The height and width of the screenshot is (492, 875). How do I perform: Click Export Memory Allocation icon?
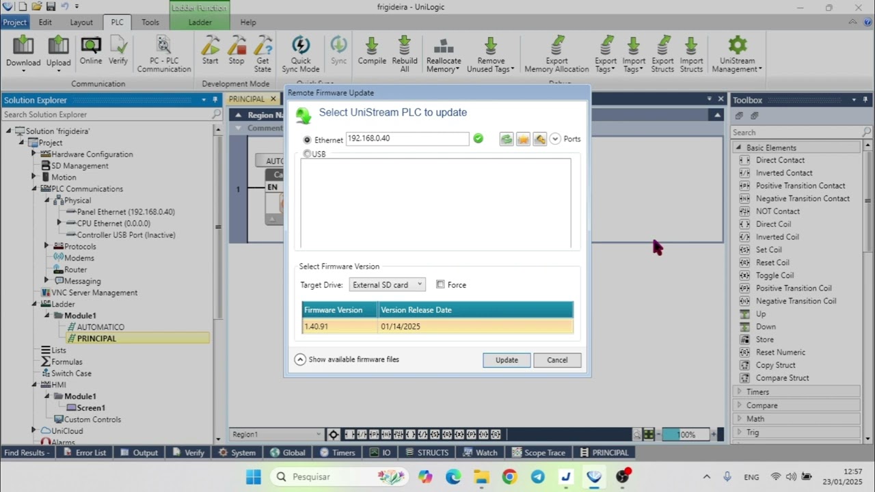pos(556,55)
